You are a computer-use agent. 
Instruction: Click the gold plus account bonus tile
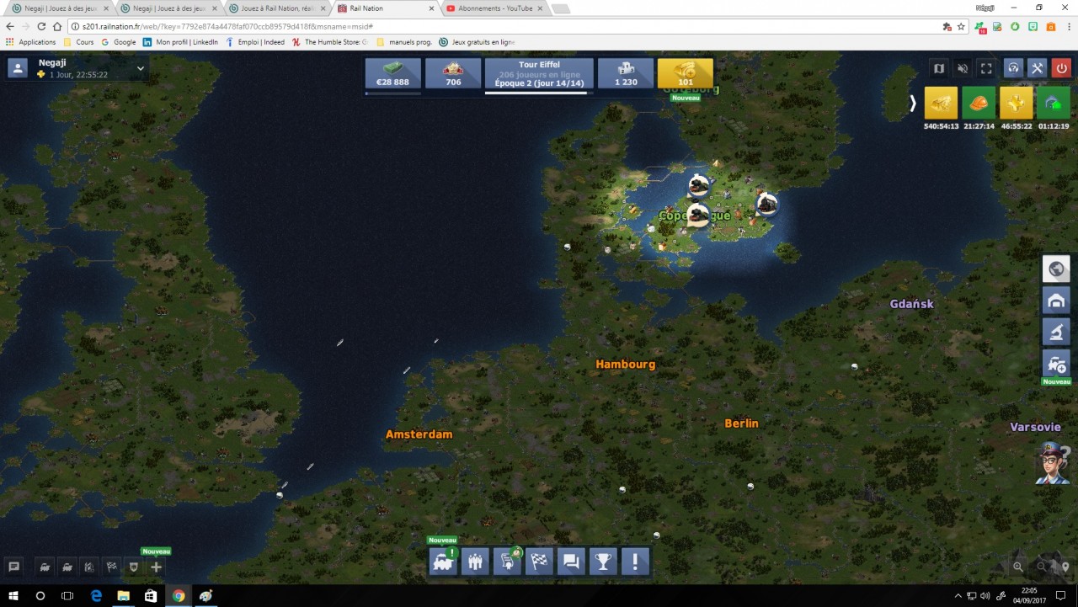(1017, 103)
